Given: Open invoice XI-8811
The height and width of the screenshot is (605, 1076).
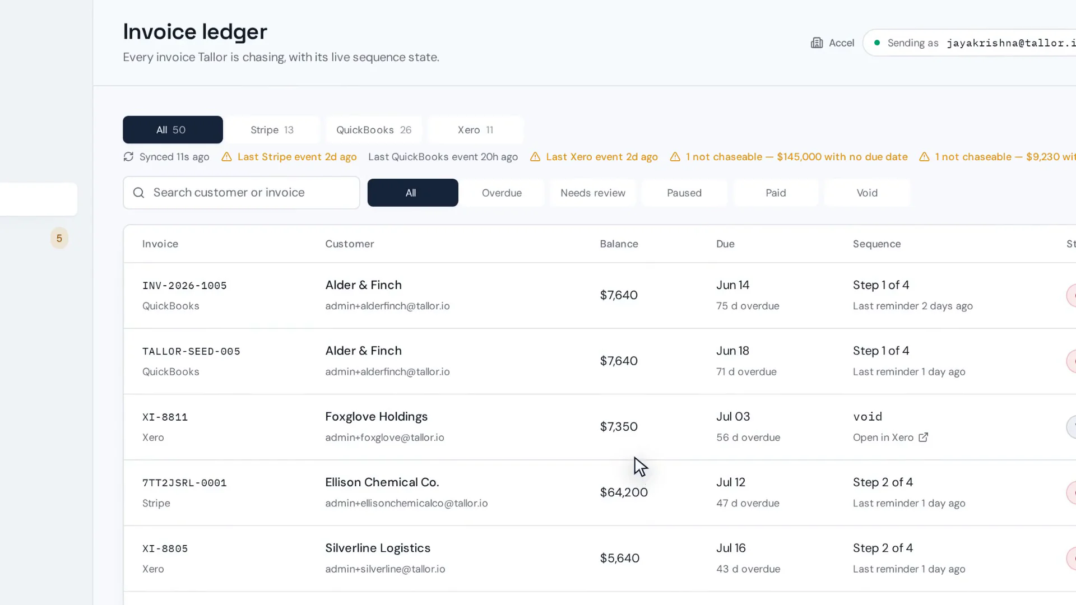Looking at the screenshot, I should [165, 417].
